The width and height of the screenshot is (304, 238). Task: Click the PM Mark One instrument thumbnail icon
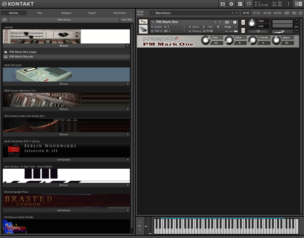[x=143, y=29]
